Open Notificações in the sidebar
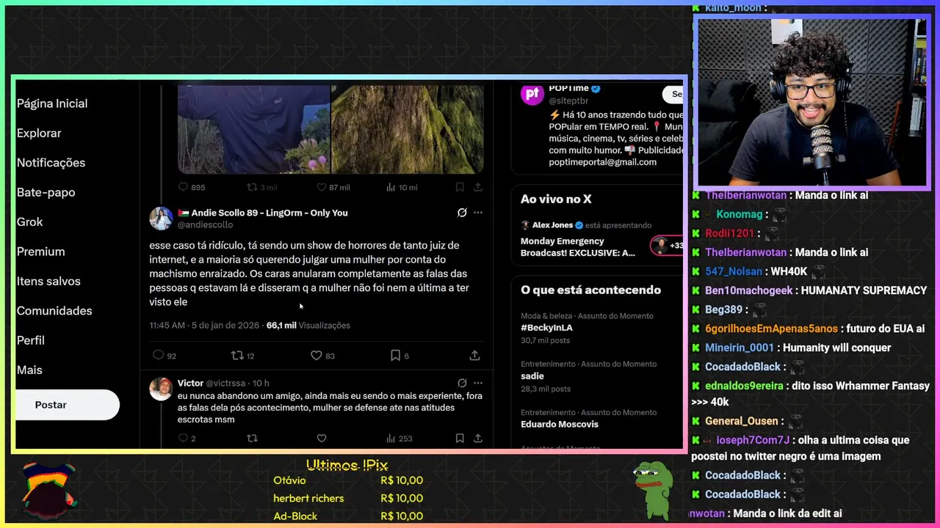 (51, 163)
